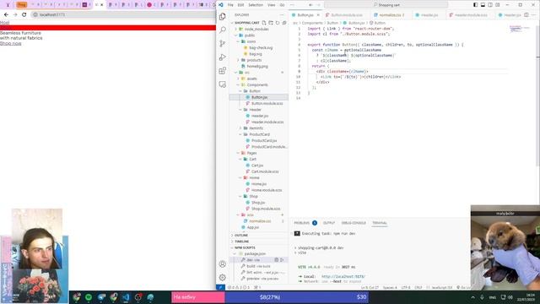Open the Run and Debug view

point(223,57)
